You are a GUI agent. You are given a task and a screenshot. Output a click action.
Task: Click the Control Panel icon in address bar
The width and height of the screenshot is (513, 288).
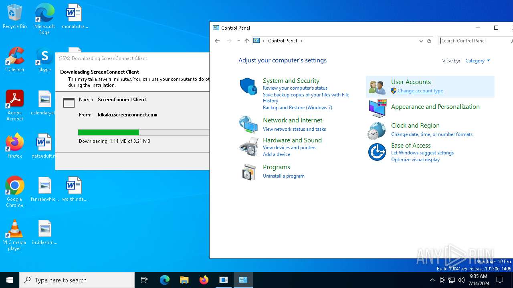(x=256, y=41)
